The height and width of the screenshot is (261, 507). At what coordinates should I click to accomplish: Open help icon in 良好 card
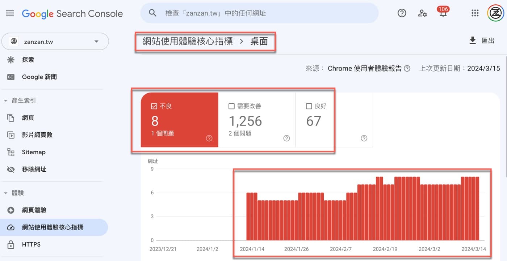pos(364,138)
